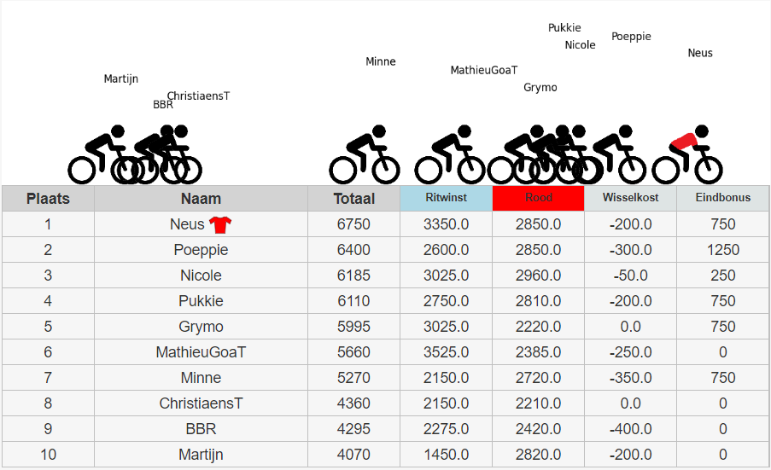Click the red leader jersey icon beside Neus
The height and width of the screenshot is (470, 771).
221,224
